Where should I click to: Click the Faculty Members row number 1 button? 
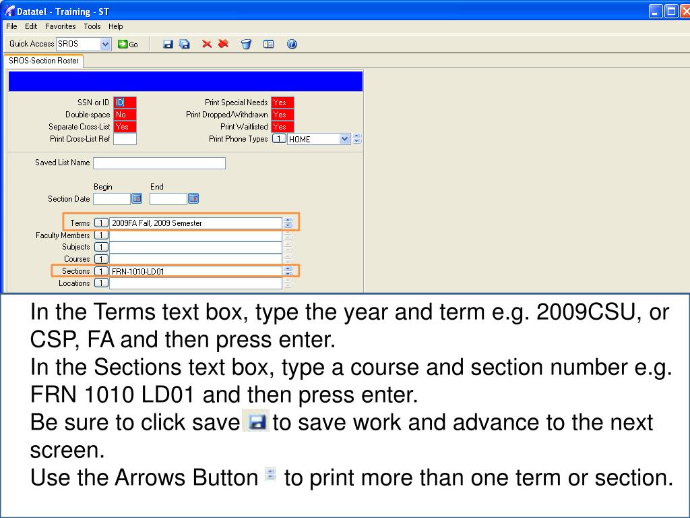pyautogui.click(x=101, y=235)
